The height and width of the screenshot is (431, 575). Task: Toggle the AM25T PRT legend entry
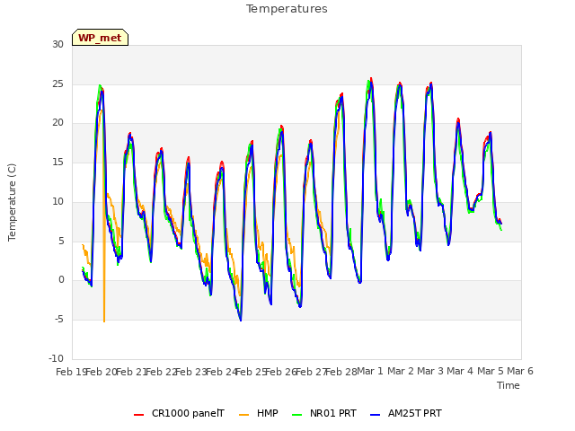(406, 414)
